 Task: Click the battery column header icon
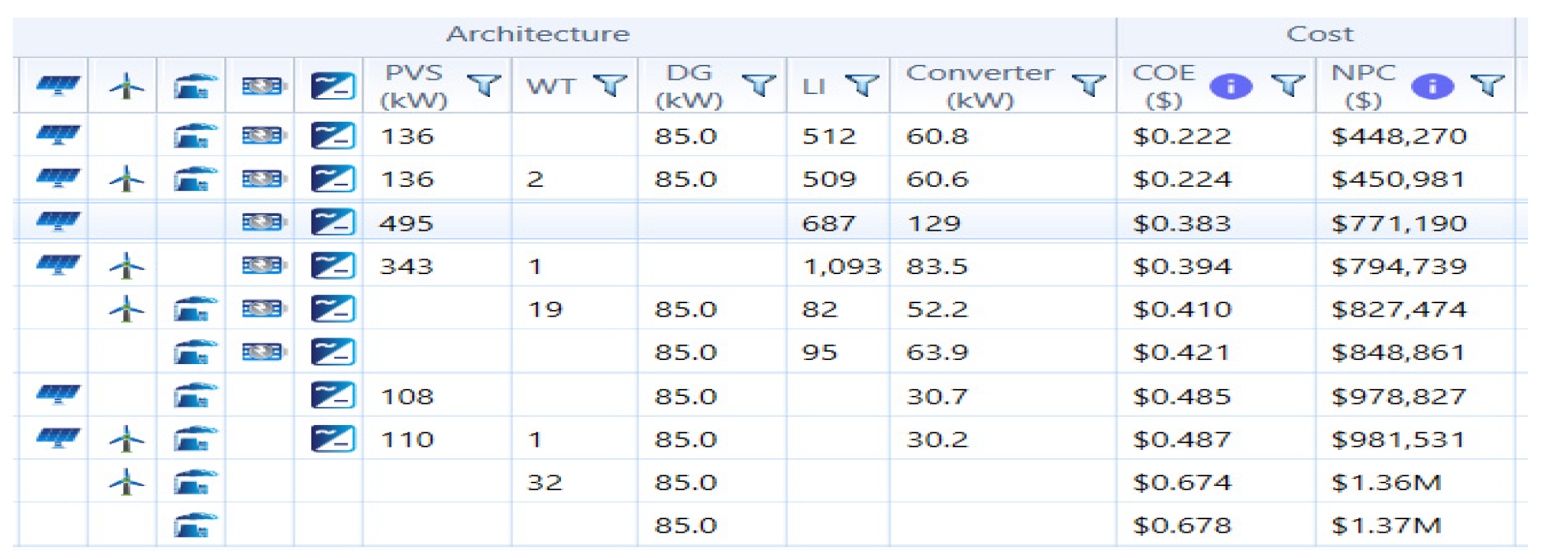point(264,87)
